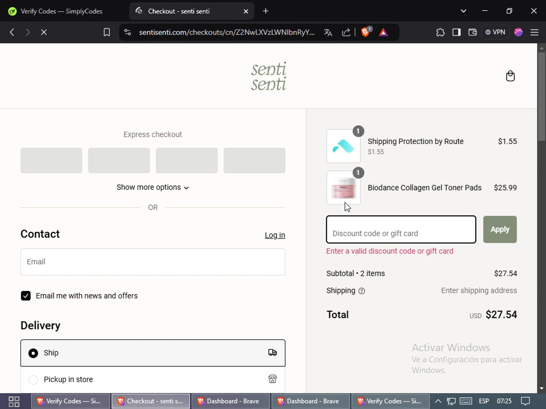Open a new tab with plus button
The image size is (546, 409).
coord(266,11)
